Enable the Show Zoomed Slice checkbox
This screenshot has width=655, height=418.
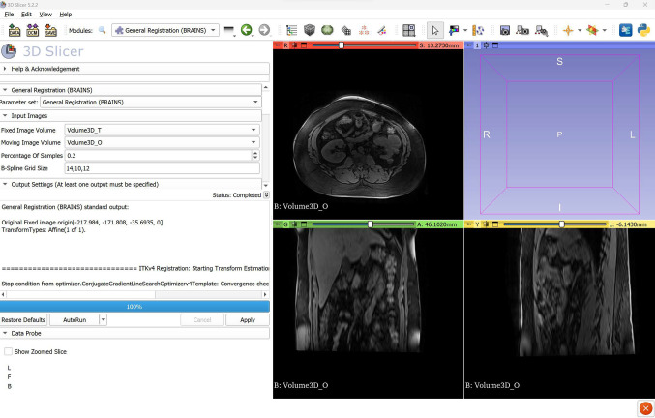[9, 351]
